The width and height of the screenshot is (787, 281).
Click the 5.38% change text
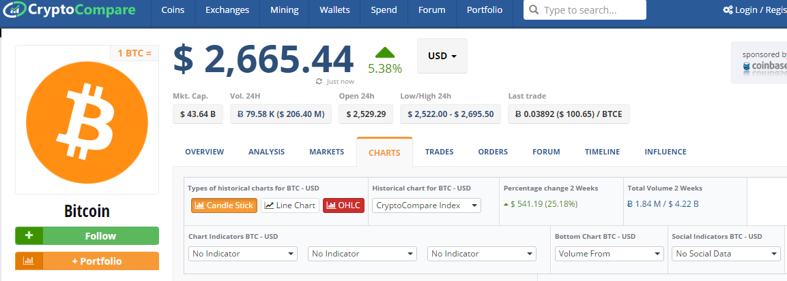coord(385,69)
